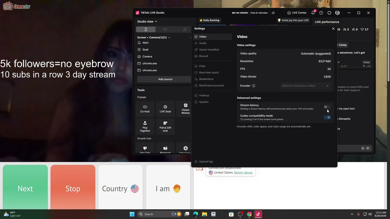Image resolution: width=390 pixels, height=219 pixels.
Task: Enable the Stream latency toggle
Action: pyautogui.click(x=327, y=107)
